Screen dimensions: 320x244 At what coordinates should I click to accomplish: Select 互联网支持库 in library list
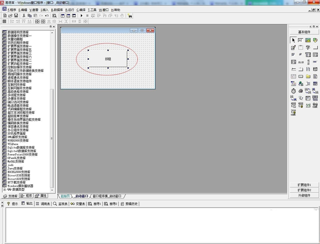click(x=17, y=85)
